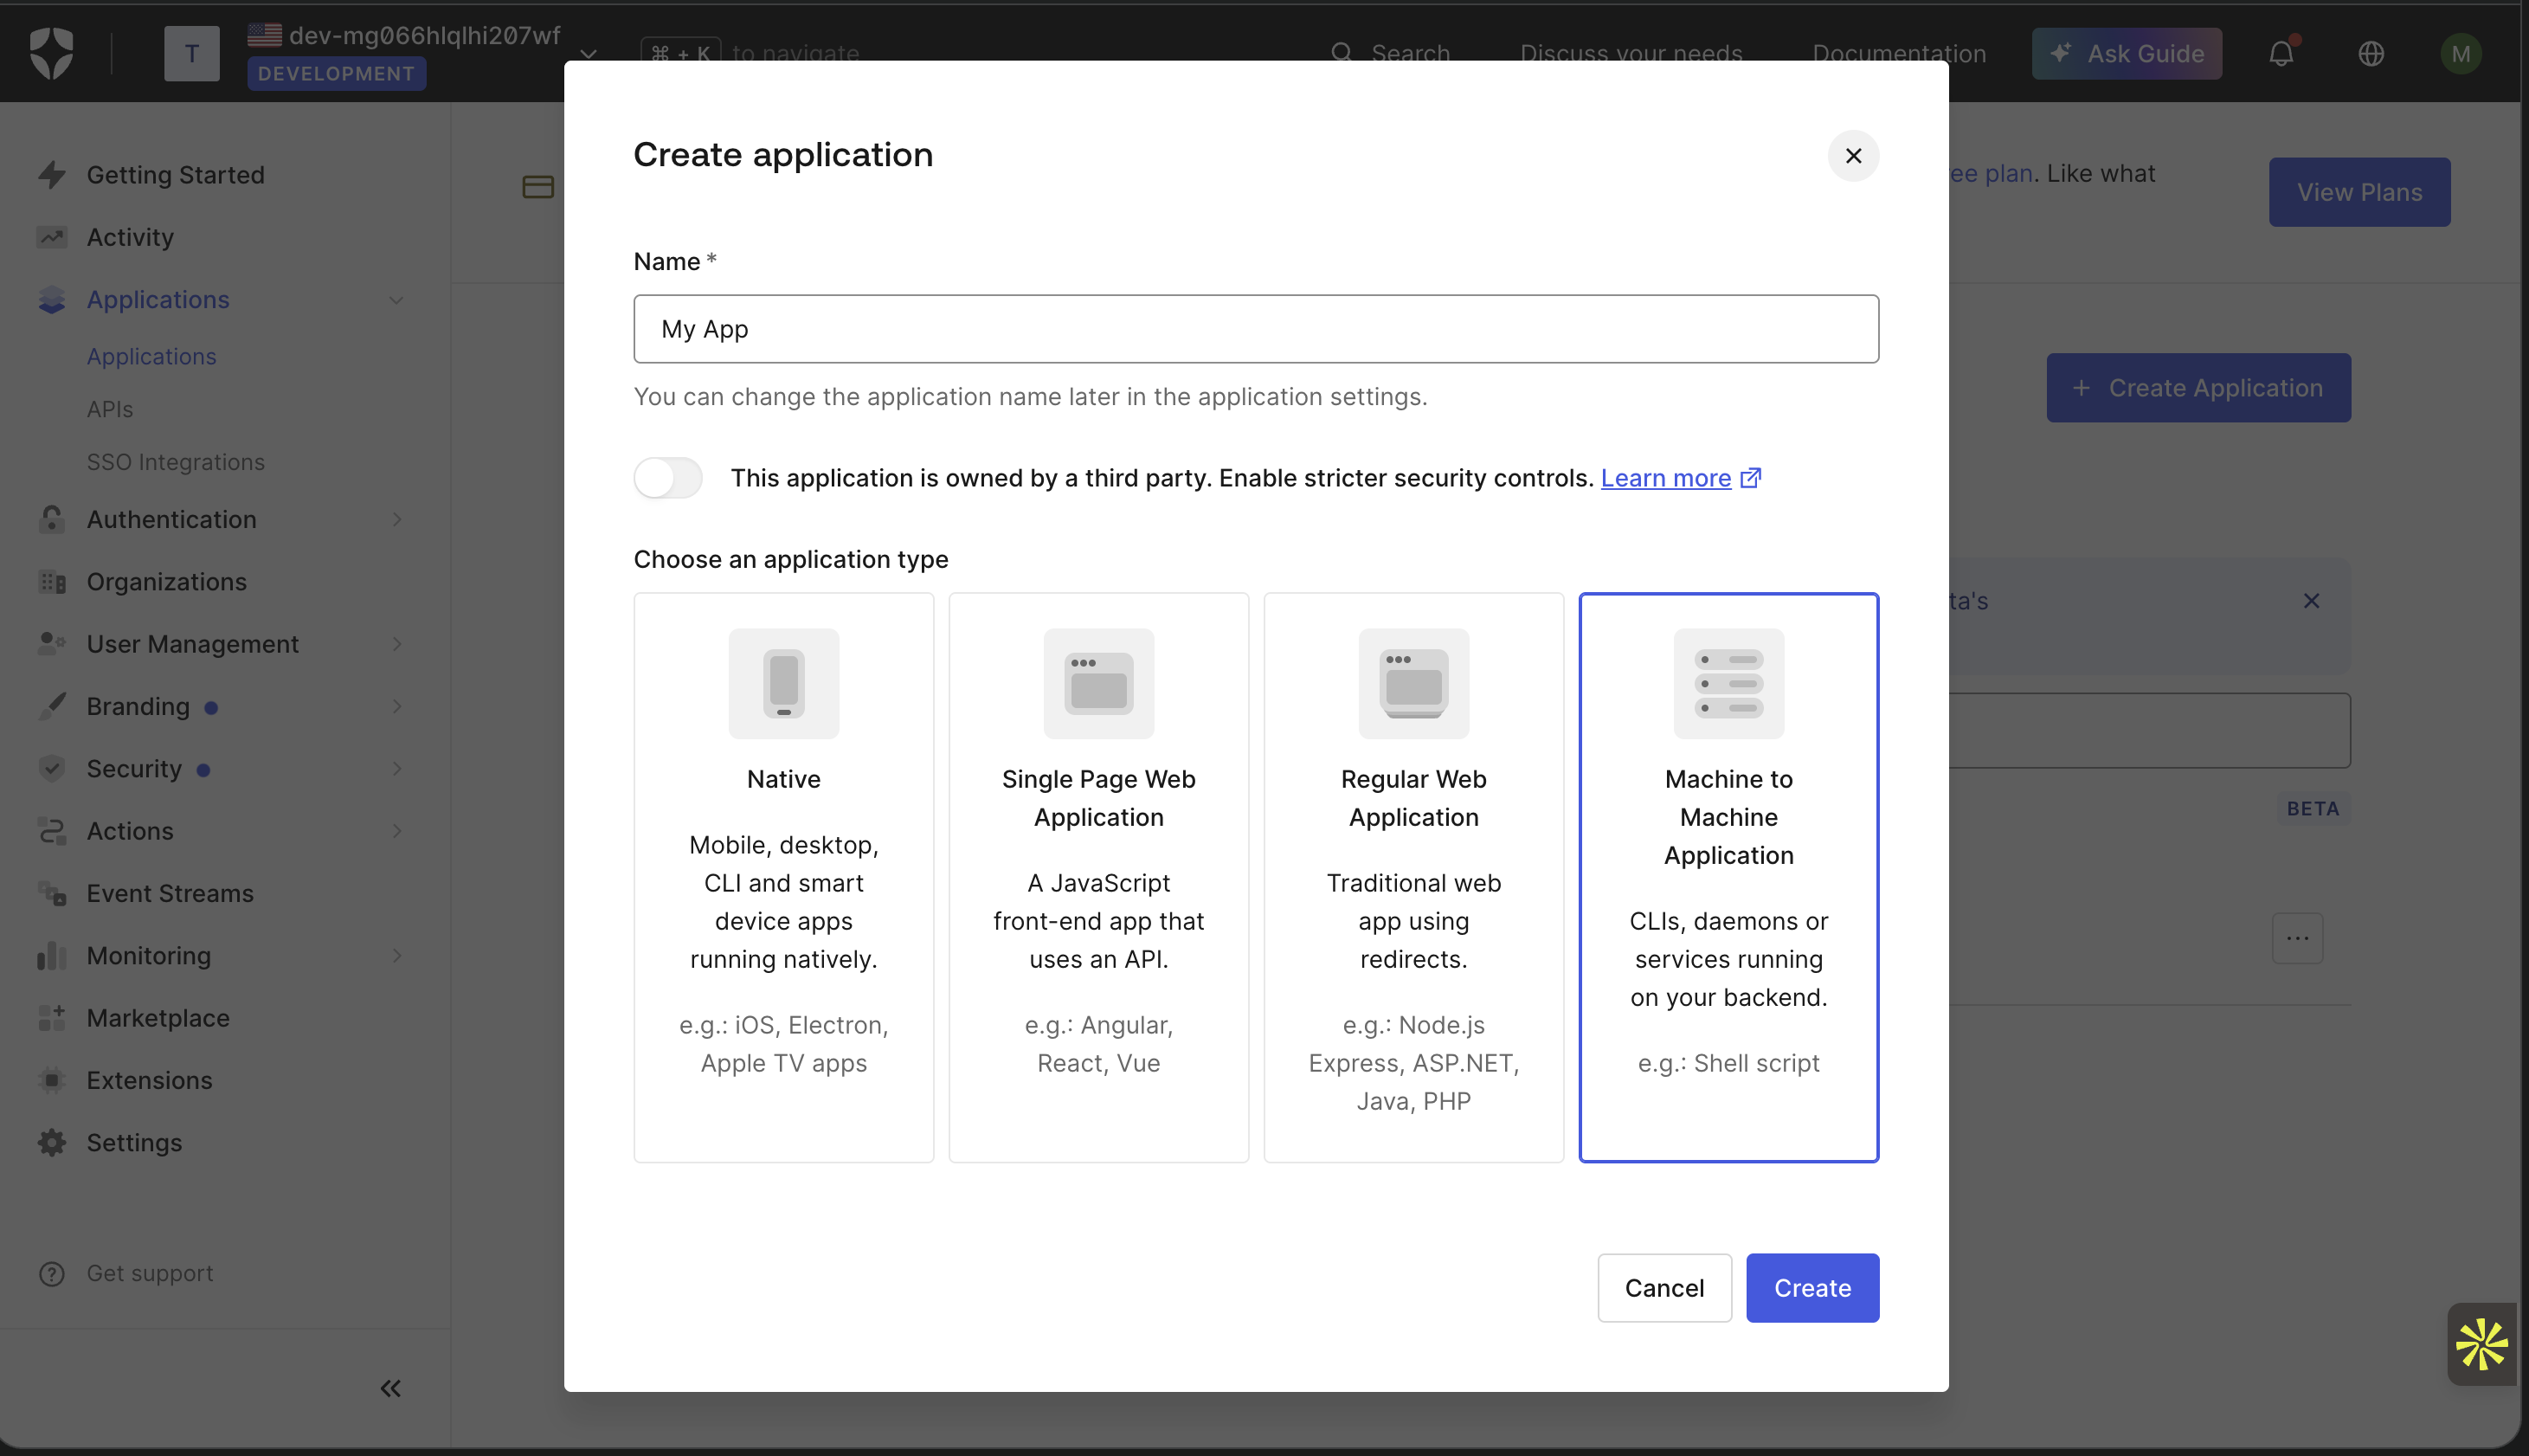Image resolution: width=2529 pixels, height=1456 pixels.
Task: Collapse the sidebar with double chevron
Action: pos(389,1388)
